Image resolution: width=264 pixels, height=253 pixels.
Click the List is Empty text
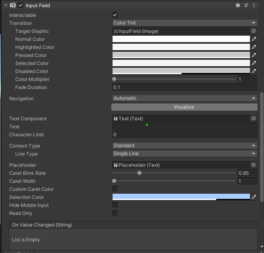coord(26,239)
